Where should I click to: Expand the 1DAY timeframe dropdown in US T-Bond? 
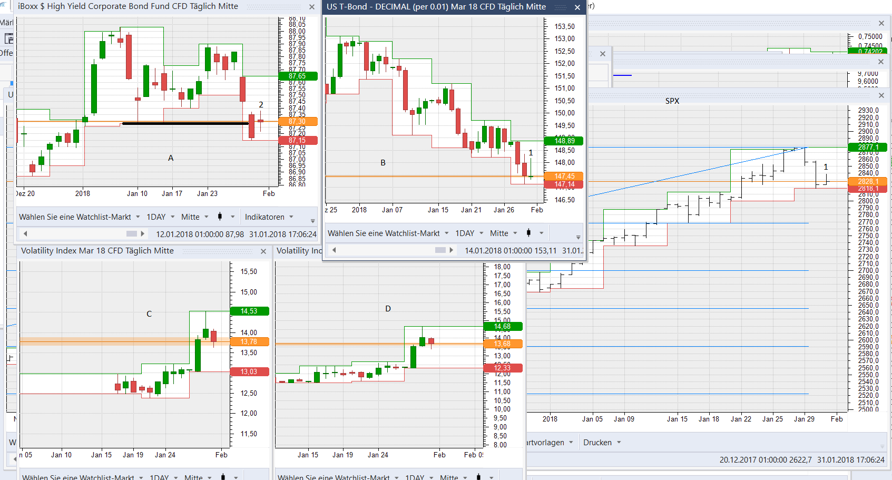coord(469,233)
